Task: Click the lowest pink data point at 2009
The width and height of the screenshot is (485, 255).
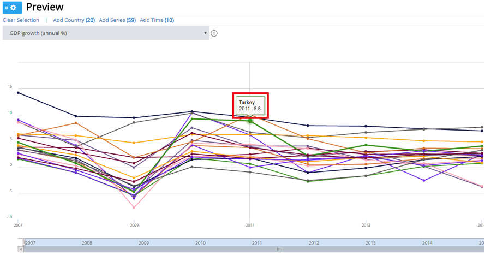Action: pos(134,207)
